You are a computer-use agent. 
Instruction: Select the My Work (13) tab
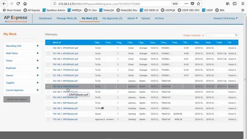click(90, 18)
